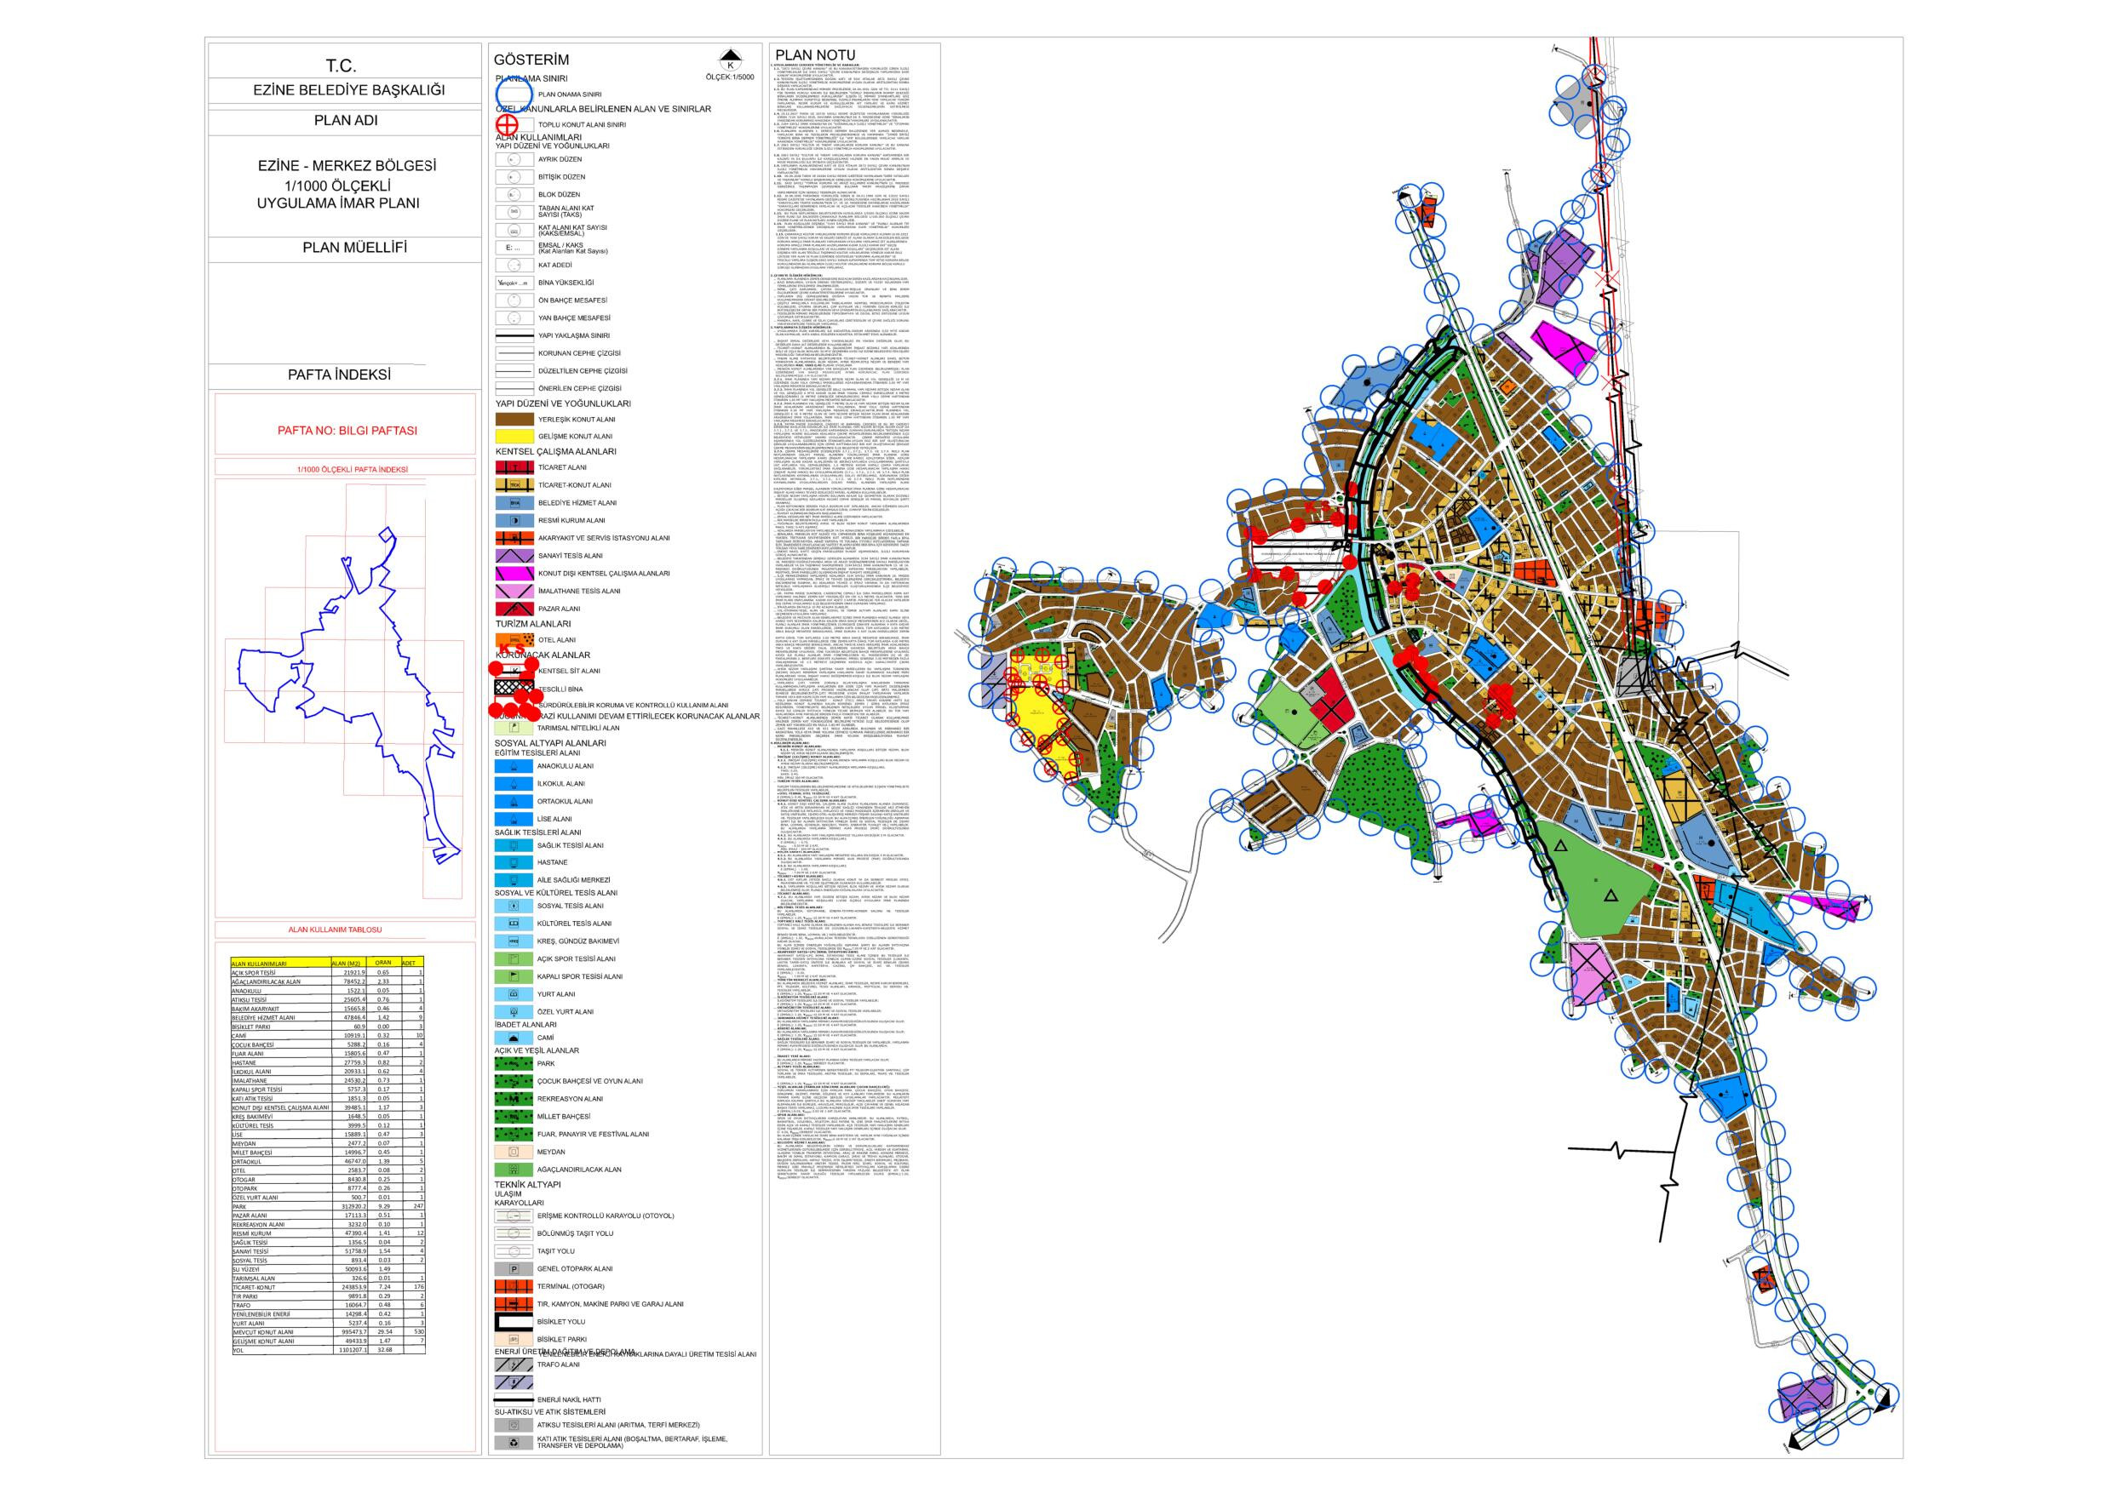Click the SOSYAL ALTYAPI ALANLARI section heading
2113x1493 pixels.
click(550, 743)
